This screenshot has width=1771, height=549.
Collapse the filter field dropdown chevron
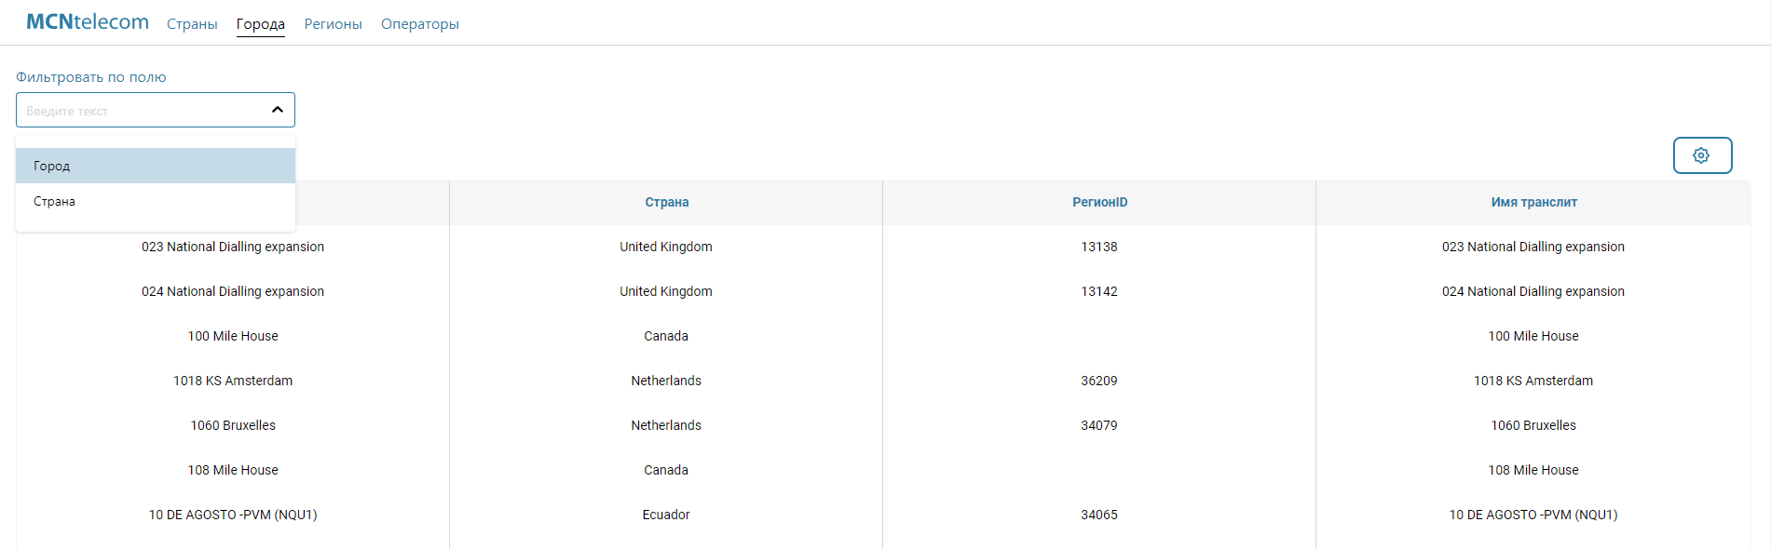pyautogui.click(x=277, y=110)
